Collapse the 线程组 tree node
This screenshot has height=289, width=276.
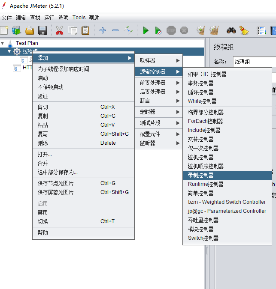coord(9,51)
